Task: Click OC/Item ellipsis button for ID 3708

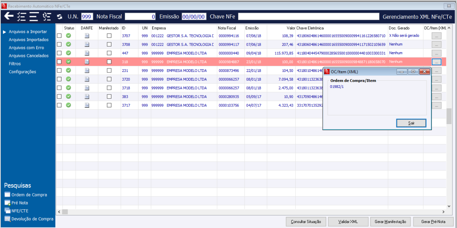Action: click(x=436, y=45)
